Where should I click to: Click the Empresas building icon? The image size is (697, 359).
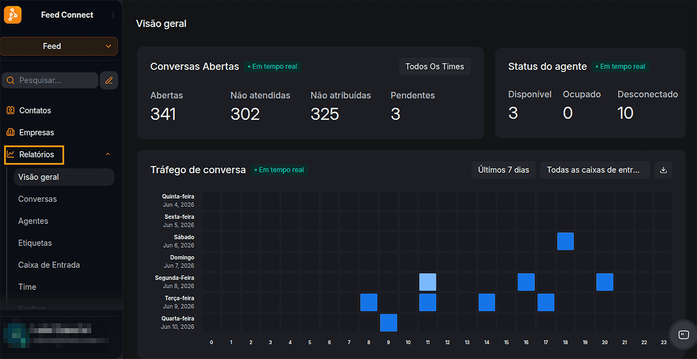tap(11, 132)
